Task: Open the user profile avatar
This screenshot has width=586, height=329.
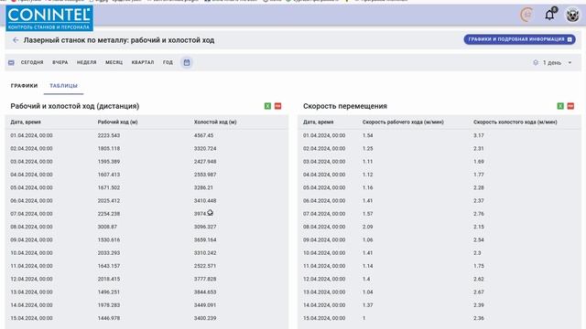Action: coord(572,15)
